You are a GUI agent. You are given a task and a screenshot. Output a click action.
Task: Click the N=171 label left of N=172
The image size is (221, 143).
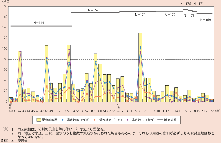pyautogui.click(x=140, y=15)
